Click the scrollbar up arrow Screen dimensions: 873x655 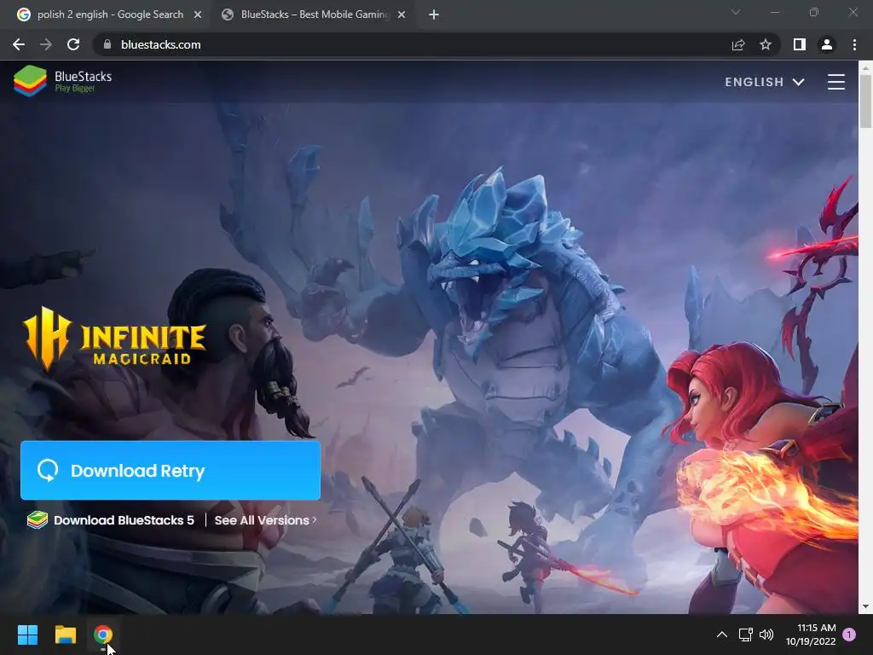click(865, 67)
